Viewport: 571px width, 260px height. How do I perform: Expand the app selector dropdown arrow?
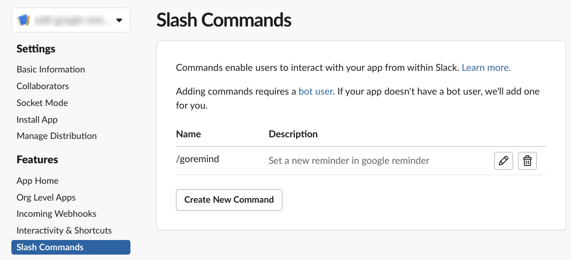point(119,21)
